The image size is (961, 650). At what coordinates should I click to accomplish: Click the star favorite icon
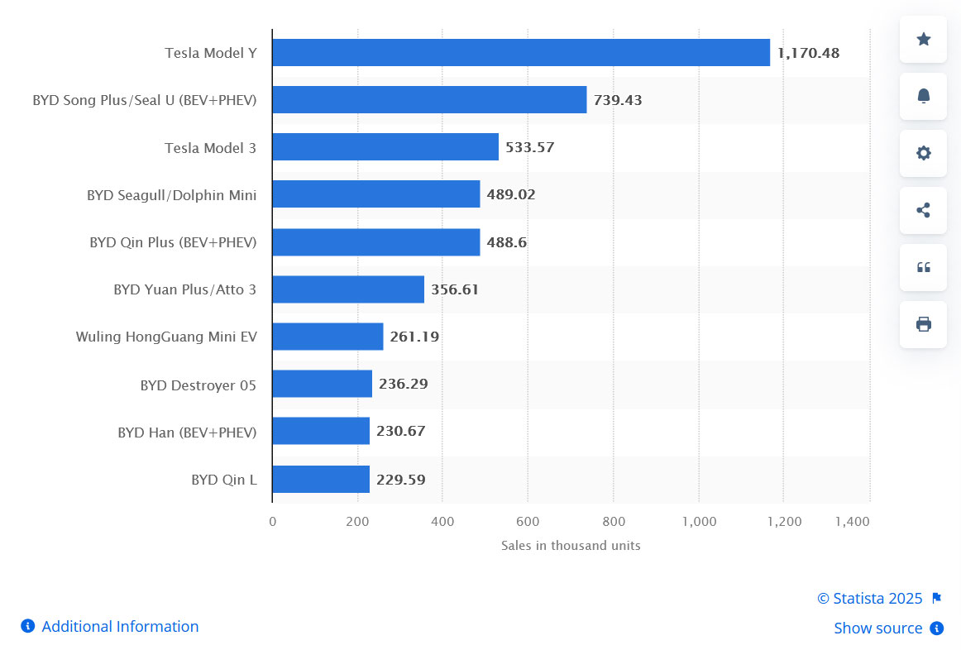pyautogui.click(x=923, y=39)
